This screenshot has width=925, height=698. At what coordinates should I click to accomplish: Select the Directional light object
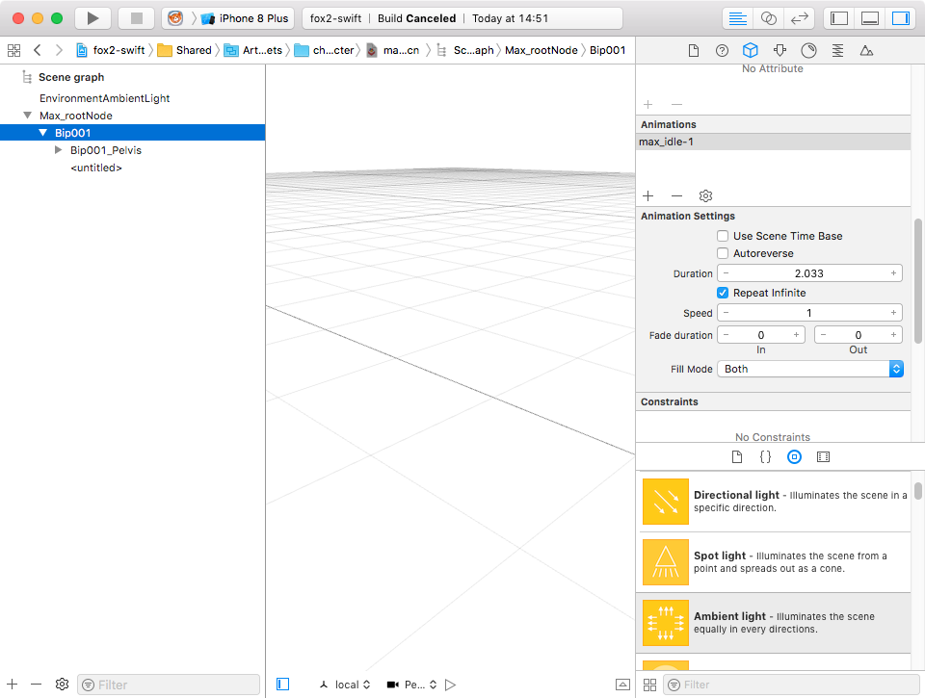tap(774, 502)
